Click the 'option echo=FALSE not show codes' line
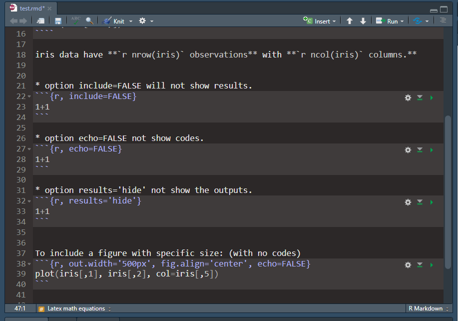 tap(119, 138)
